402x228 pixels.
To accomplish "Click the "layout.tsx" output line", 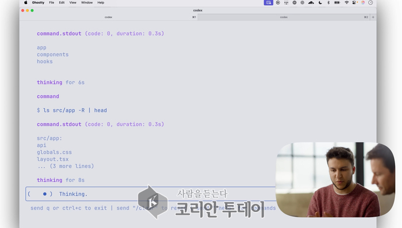I will pyautogui.click(x=53, y=159).
